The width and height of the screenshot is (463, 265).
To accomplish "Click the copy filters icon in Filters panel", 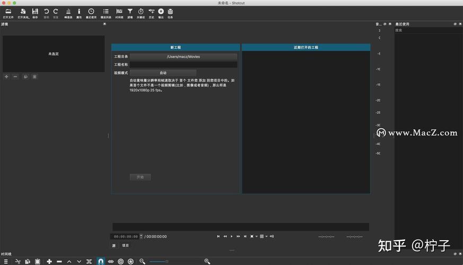I will point(25,77).
